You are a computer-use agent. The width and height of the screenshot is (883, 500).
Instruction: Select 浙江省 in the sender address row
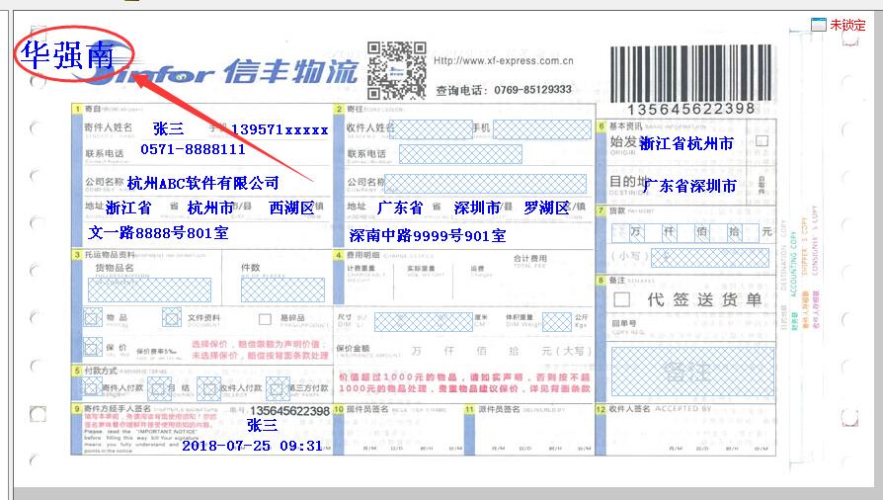click(x=128, y=208)
